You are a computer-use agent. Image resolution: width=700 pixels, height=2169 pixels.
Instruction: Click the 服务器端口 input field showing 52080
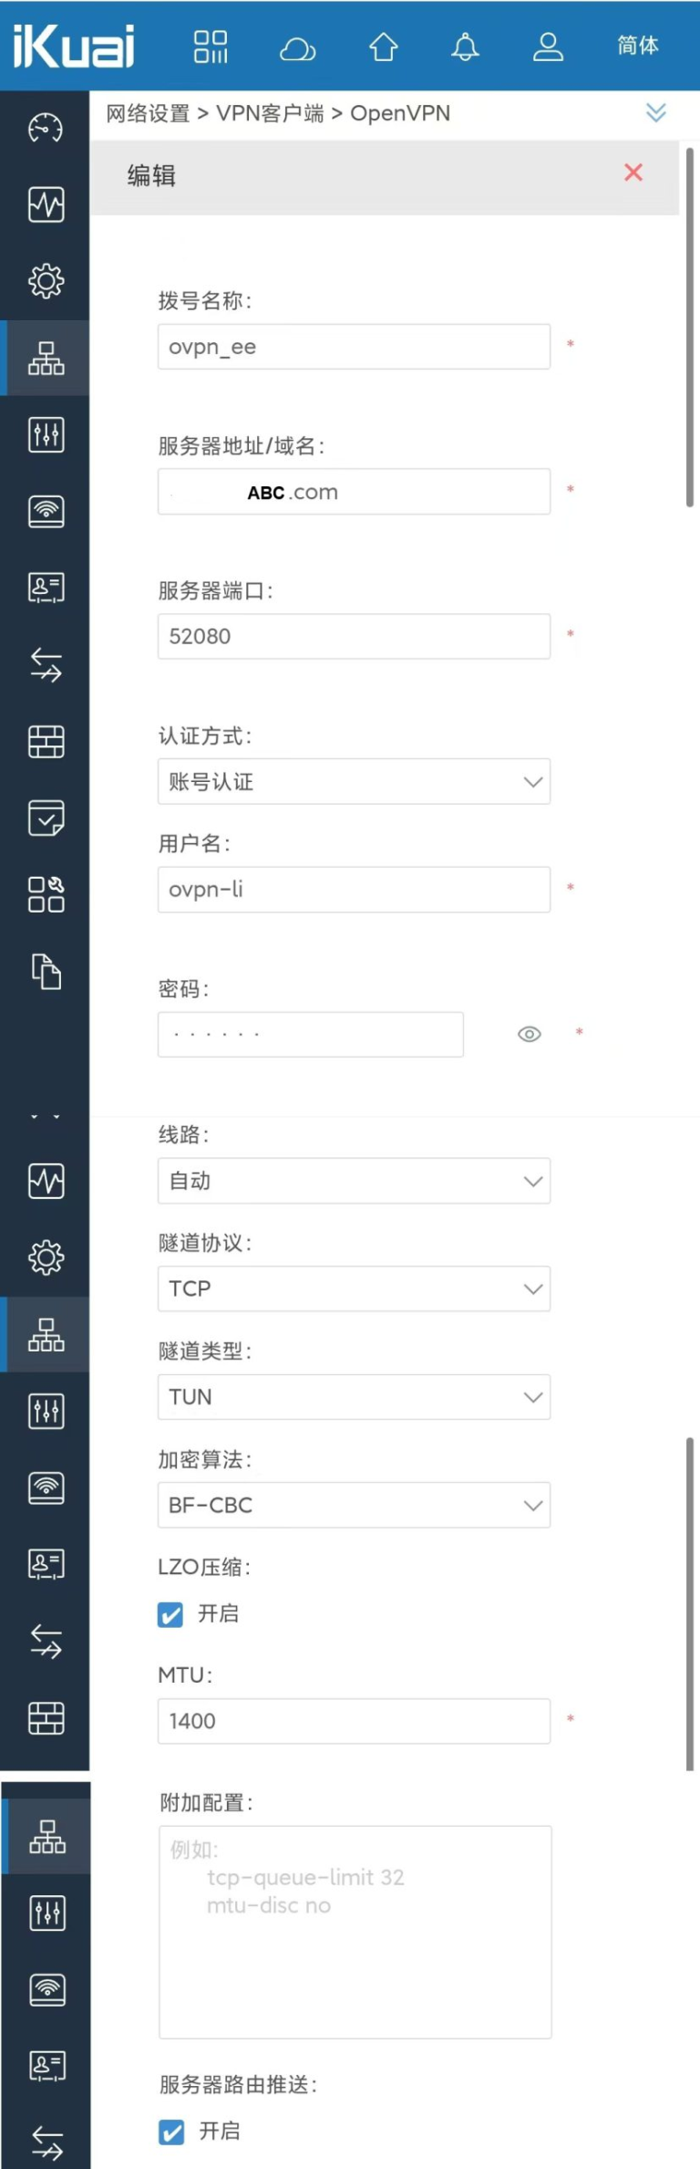coord(354,636)
